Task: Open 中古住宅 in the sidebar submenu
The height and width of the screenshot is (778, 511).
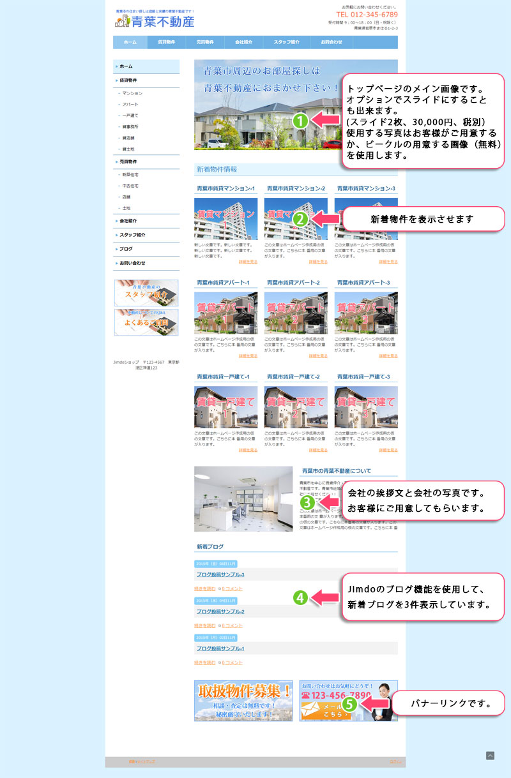Action: (130, 186)
